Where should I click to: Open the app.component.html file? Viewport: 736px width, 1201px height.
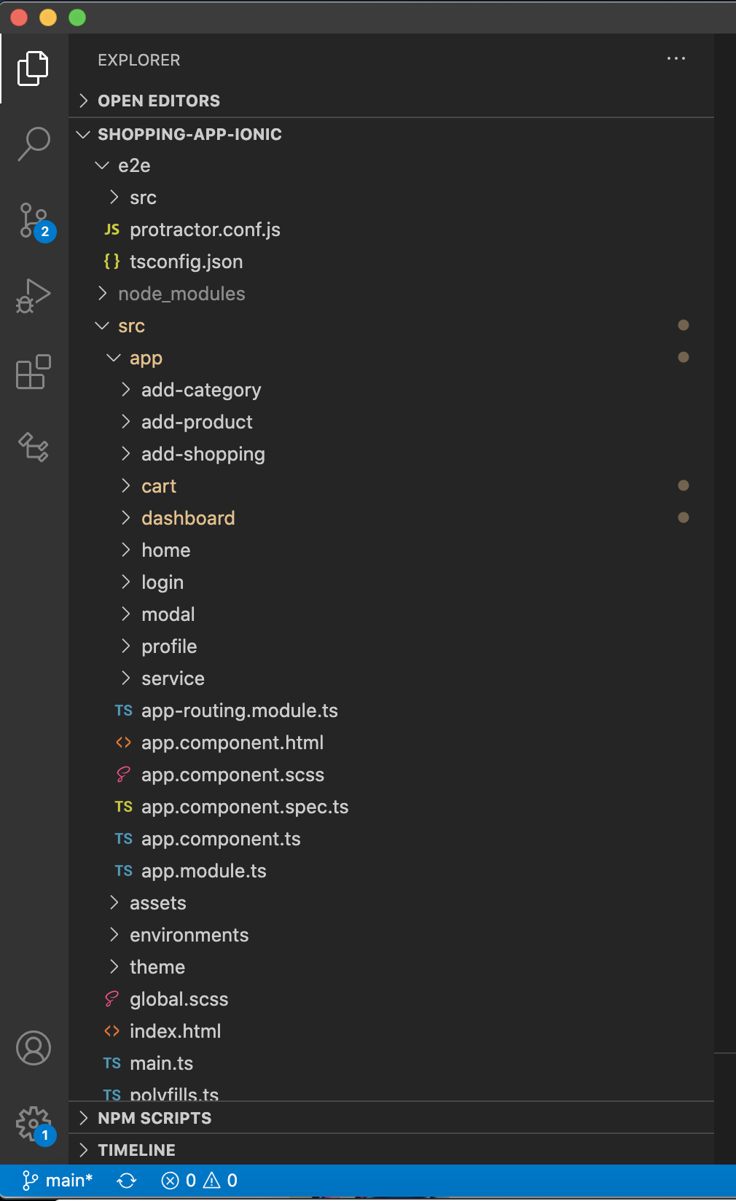[232, 743]
